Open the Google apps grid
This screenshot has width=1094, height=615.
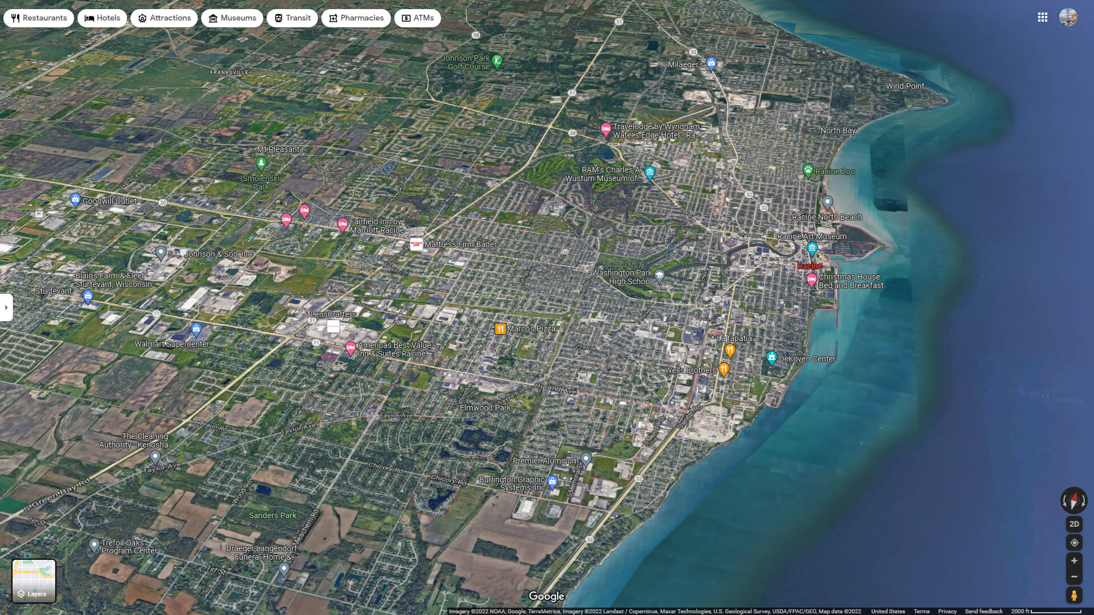pyautogui.click(x=1043, y=18)
